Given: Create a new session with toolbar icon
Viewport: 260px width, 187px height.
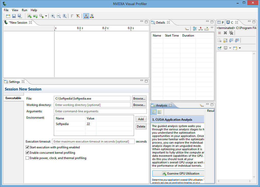Looking at the screenshot, I should [x=8, y=16].
